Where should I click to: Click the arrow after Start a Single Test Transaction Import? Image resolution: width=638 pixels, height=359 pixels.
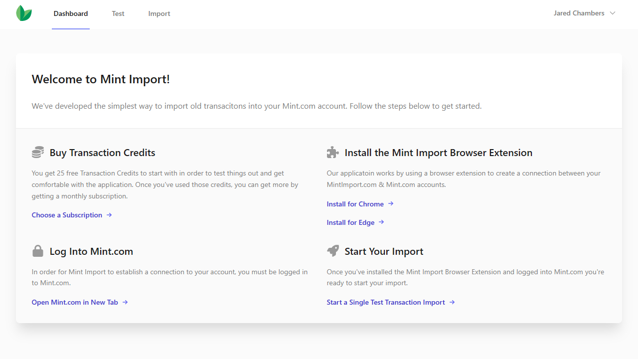452,302
